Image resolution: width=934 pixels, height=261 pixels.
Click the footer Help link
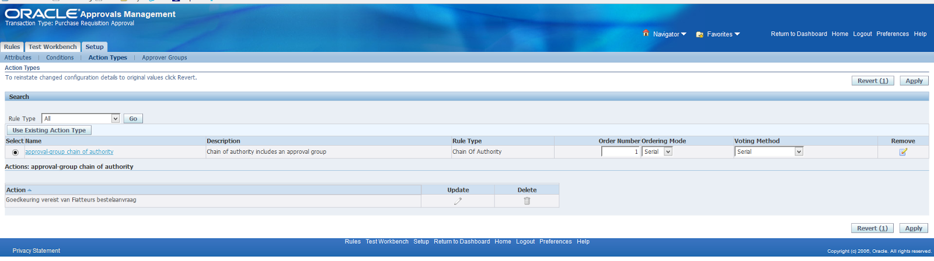click(x=583, y=242)
